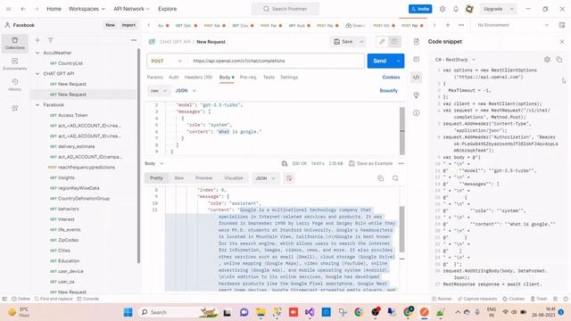The image size is (571, 321).
Task: Open the lightbulb related-requests icon
Action: click(417, 95)
